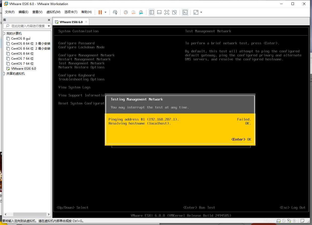This screenshot has width=312, height=225.
Task: Expand the power options dropdown arrow beside pause
Action: (x=106, y=12)
